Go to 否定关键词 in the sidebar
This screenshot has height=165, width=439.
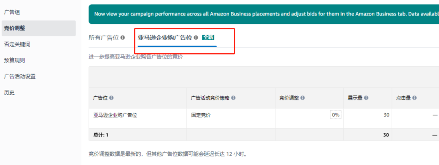[x=17, y=44]
